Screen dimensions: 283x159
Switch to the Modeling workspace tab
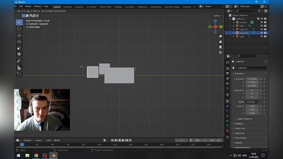pos(68,7)
